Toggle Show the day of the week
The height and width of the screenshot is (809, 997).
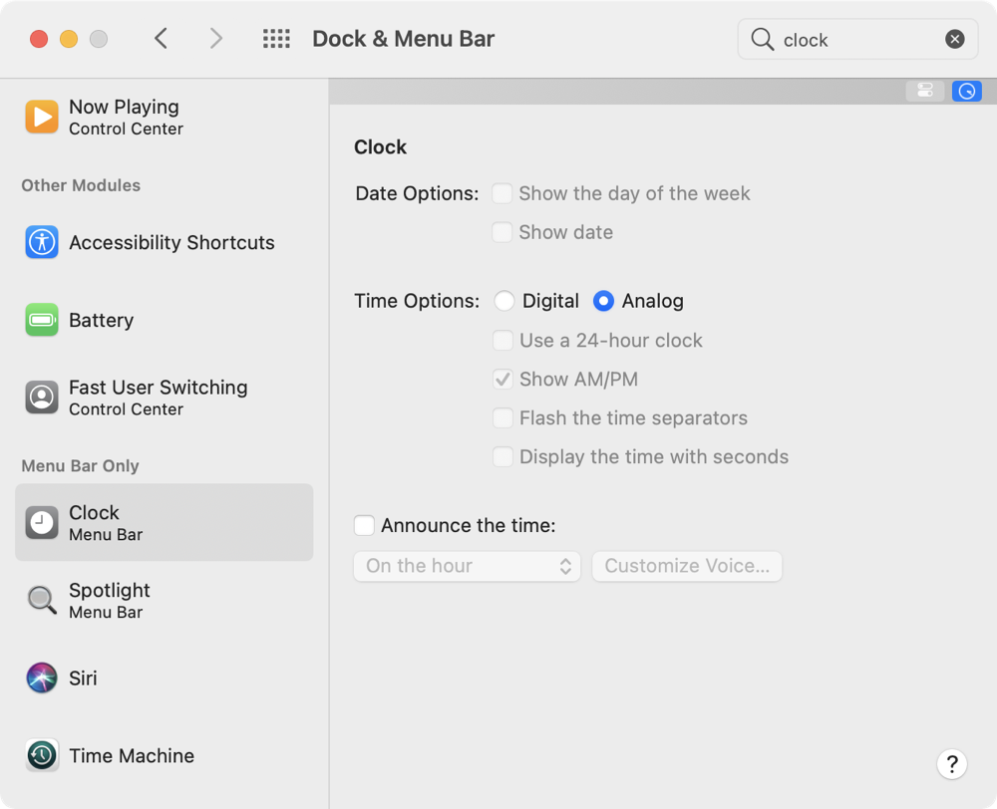(502, 193)
